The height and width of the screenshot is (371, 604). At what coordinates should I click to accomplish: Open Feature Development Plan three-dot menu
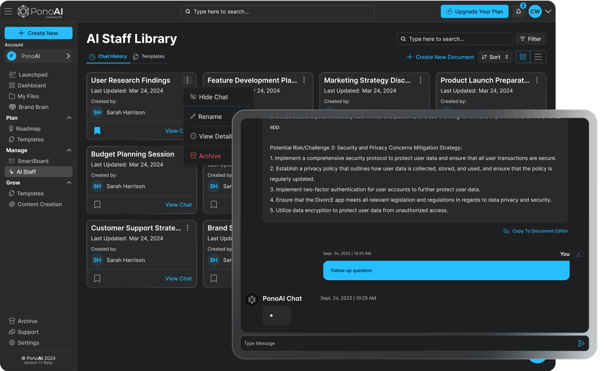coord(304,80)
